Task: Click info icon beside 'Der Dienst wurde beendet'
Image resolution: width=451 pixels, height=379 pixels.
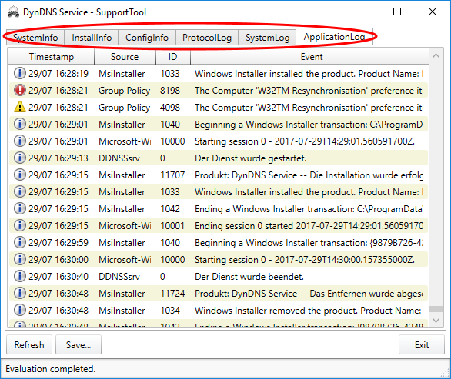Action: pyautogui.click(x=20, y=276)
